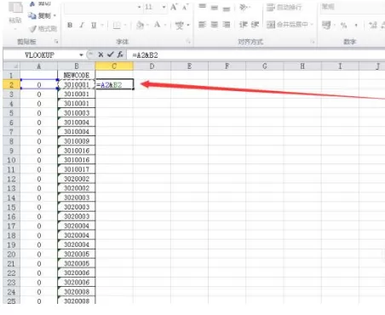Image resolution: width=385 pixels, height=315 pixels.
Task: Toggle italic formatting
Action: click(82, 26)
